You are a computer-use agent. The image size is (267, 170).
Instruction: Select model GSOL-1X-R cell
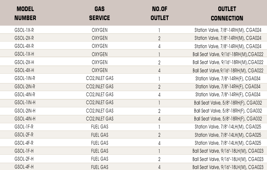click(x=24, y=30)
